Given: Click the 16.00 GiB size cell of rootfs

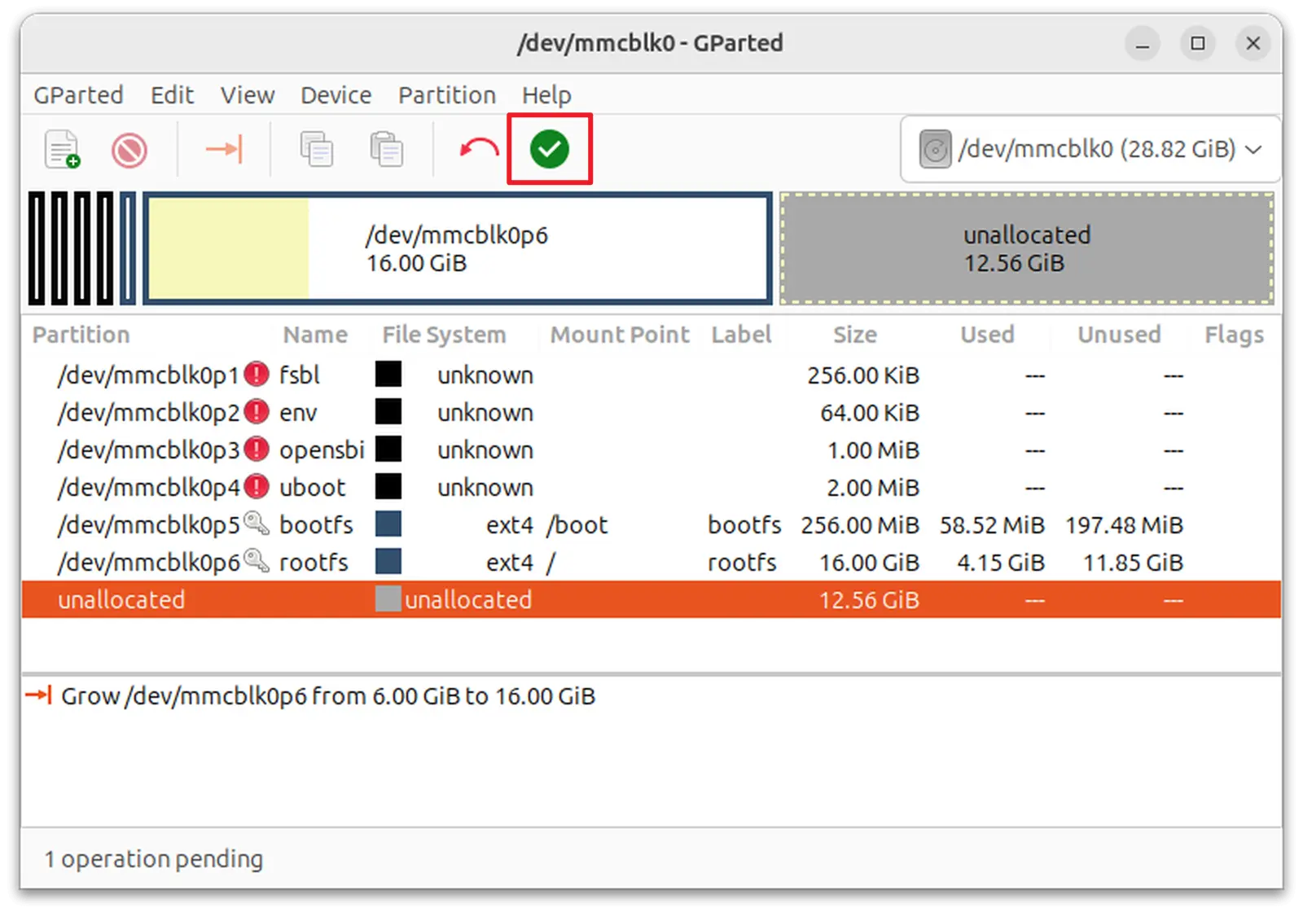Looking at the screenshot, I should point(869,563).
